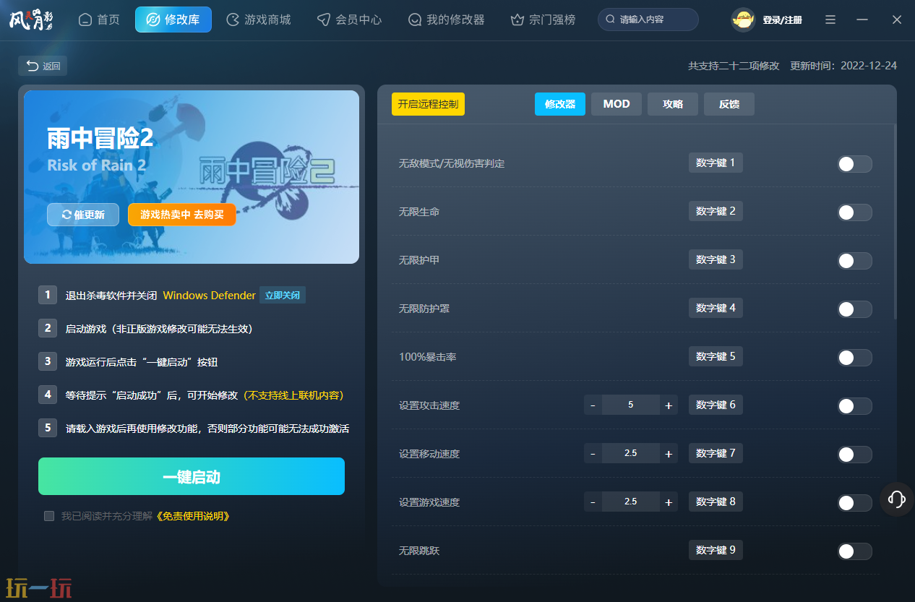Click the user avatar icon

[x=743, y=20]
